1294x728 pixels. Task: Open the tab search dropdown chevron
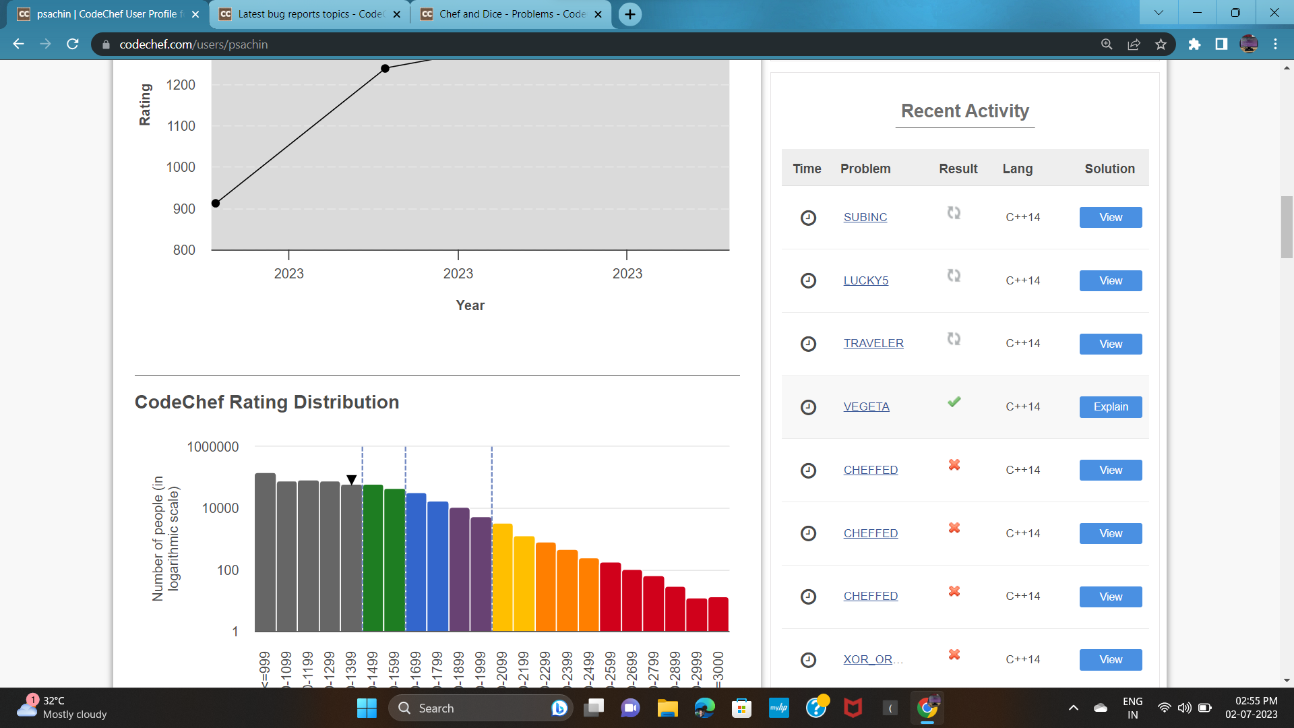pyautogui.click(x=1159, y=13)
